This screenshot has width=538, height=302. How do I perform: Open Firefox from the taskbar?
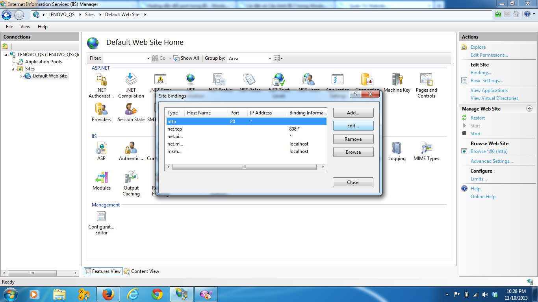click(x=108, y=294)
